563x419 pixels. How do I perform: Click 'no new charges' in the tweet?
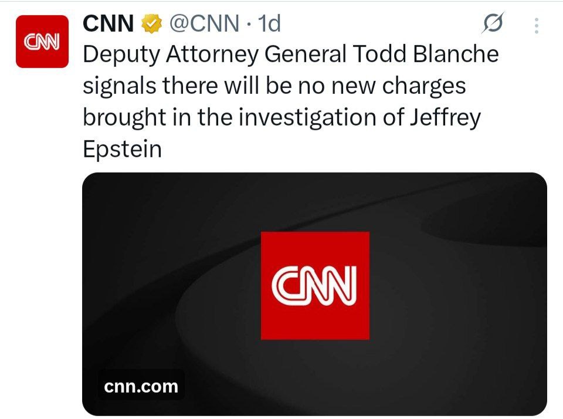point(388,86)
